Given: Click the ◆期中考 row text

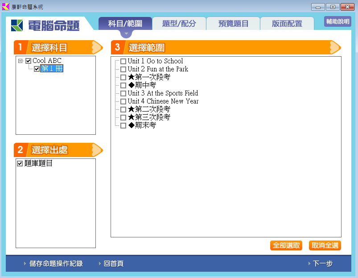Looking at the screenshot, I should coord(142,85).
